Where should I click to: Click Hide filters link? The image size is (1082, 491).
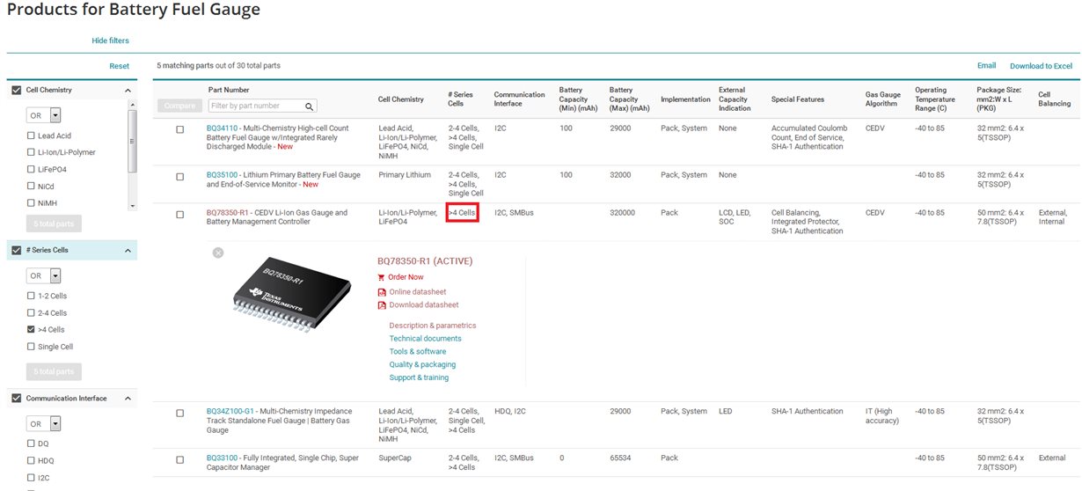tap(111, 40)
